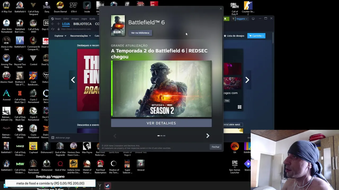The image size is (339, 190).
Task: Open the Darq desktop shortcut
Action: [47, 7]
